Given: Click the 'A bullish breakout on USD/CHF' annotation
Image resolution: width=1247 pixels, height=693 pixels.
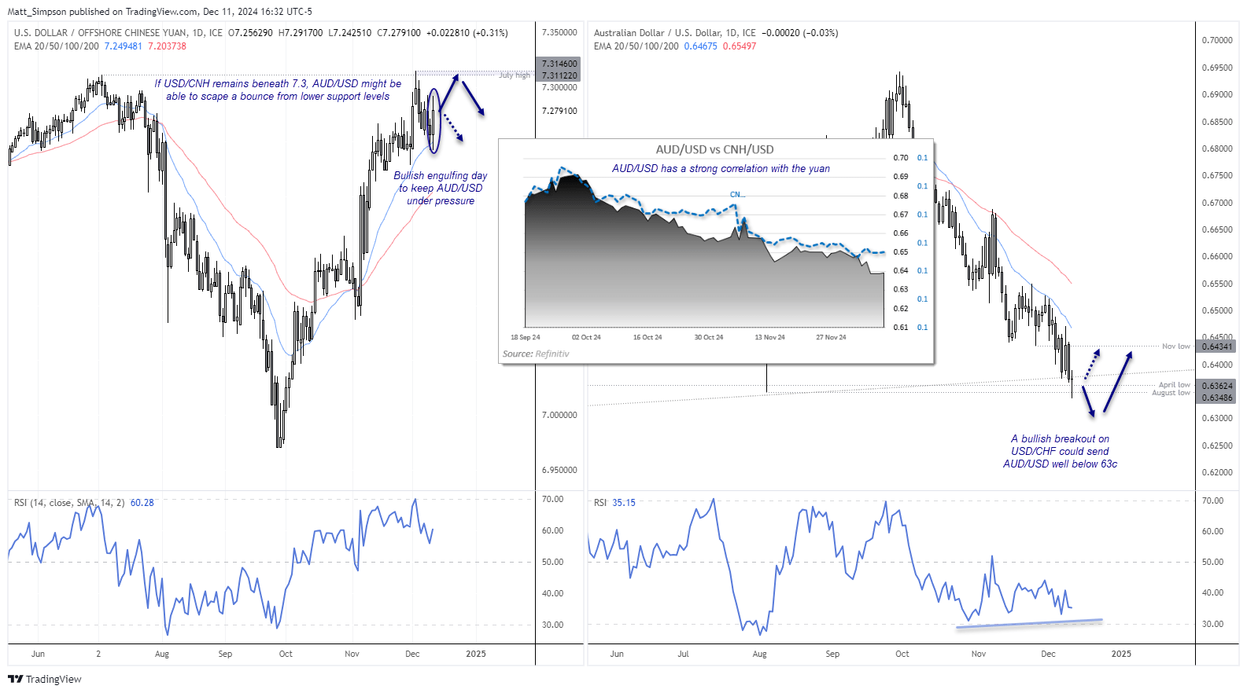Looking at the screenshot, I should click(x=1060, y=452).
